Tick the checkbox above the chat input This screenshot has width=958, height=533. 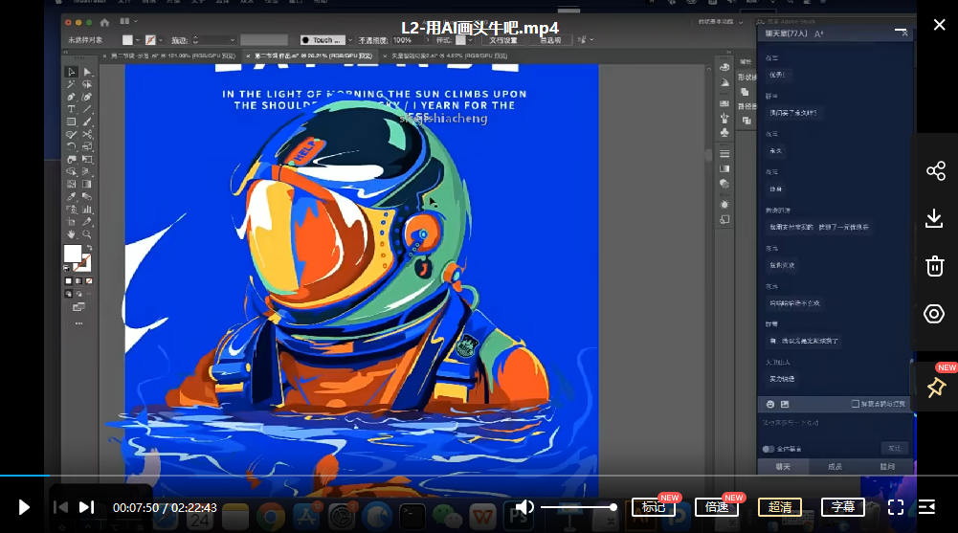(855, 405)
